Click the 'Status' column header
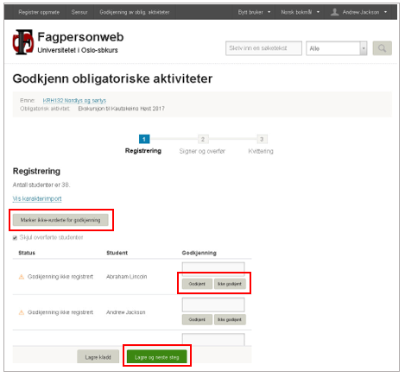 27,253
